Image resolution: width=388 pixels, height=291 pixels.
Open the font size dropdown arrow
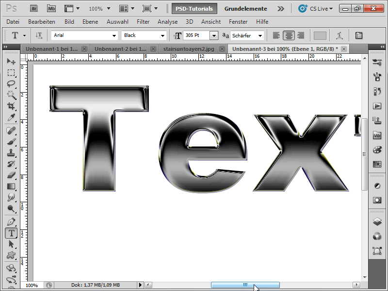(214, 35)
